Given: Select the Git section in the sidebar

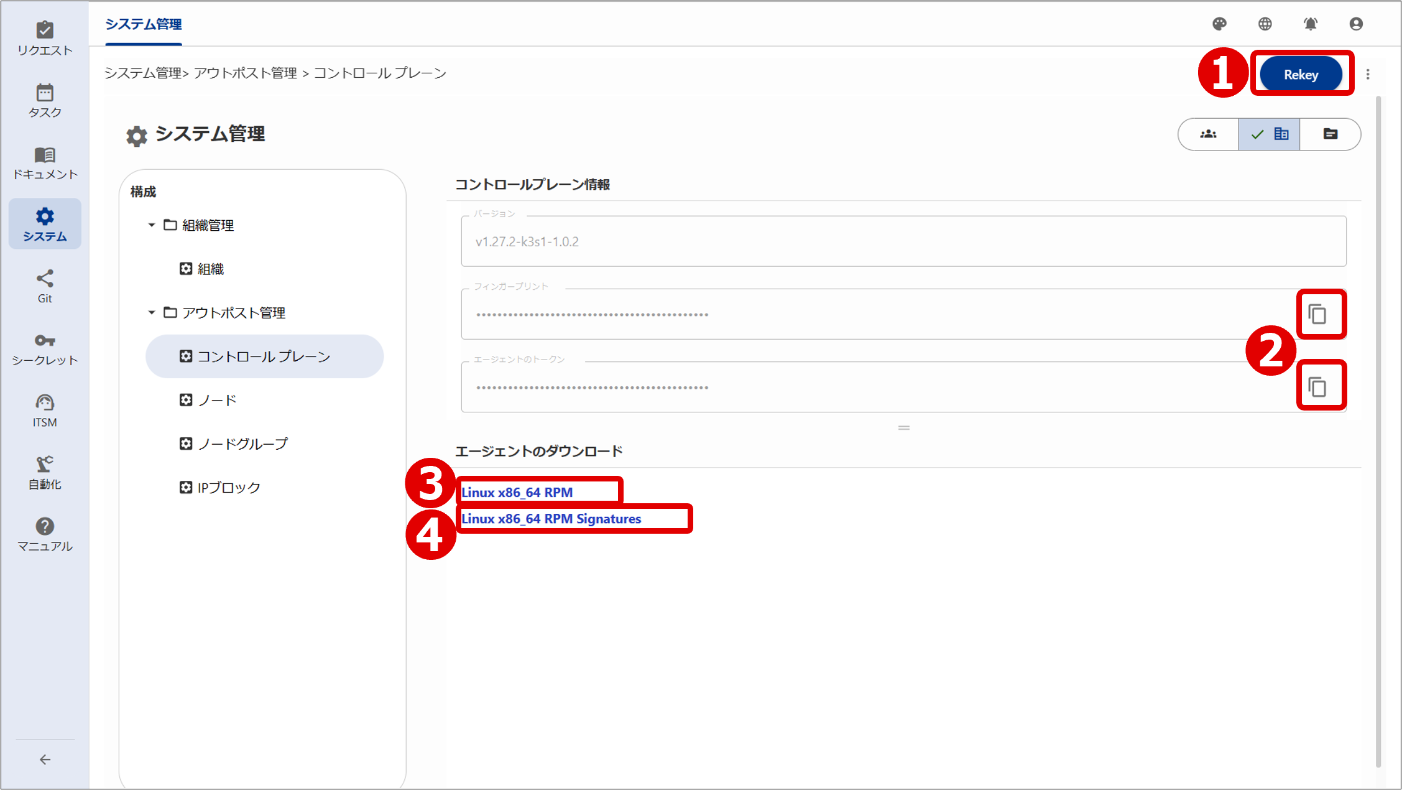Looking at the screenshot, I should click(x=45, y=286).
